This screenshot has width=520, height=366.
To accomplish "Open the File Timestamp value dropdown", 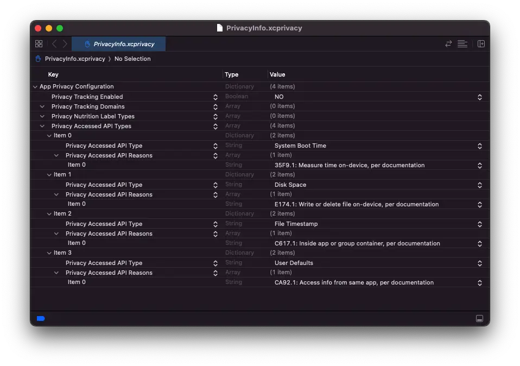I will click(x=479, y=224).
